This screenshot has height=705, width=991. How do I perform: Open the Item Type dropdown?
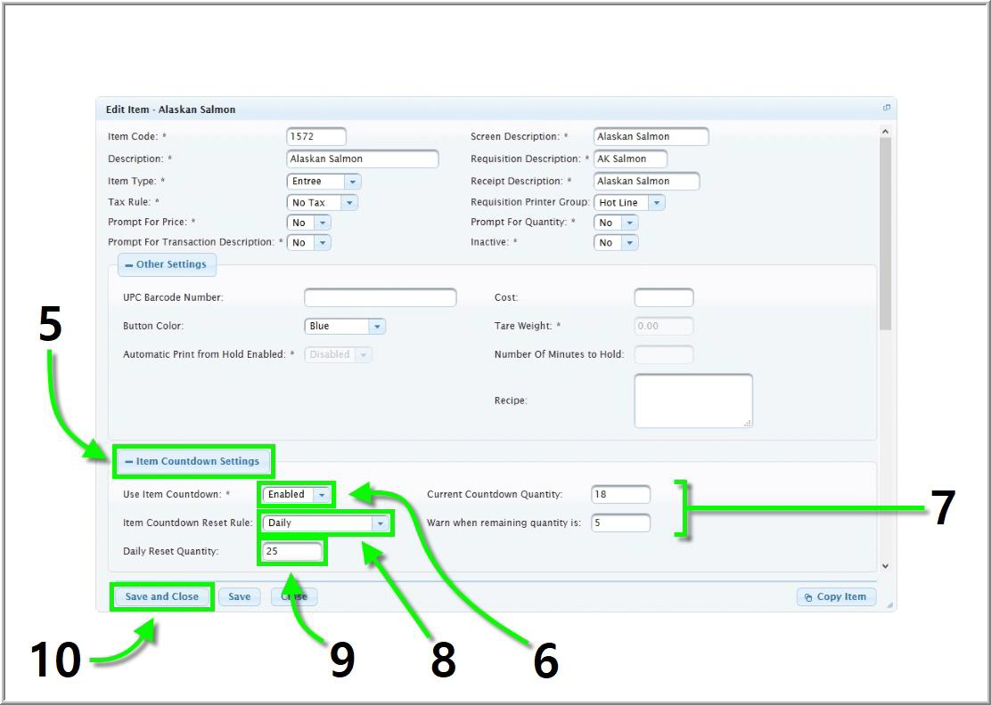353,182
